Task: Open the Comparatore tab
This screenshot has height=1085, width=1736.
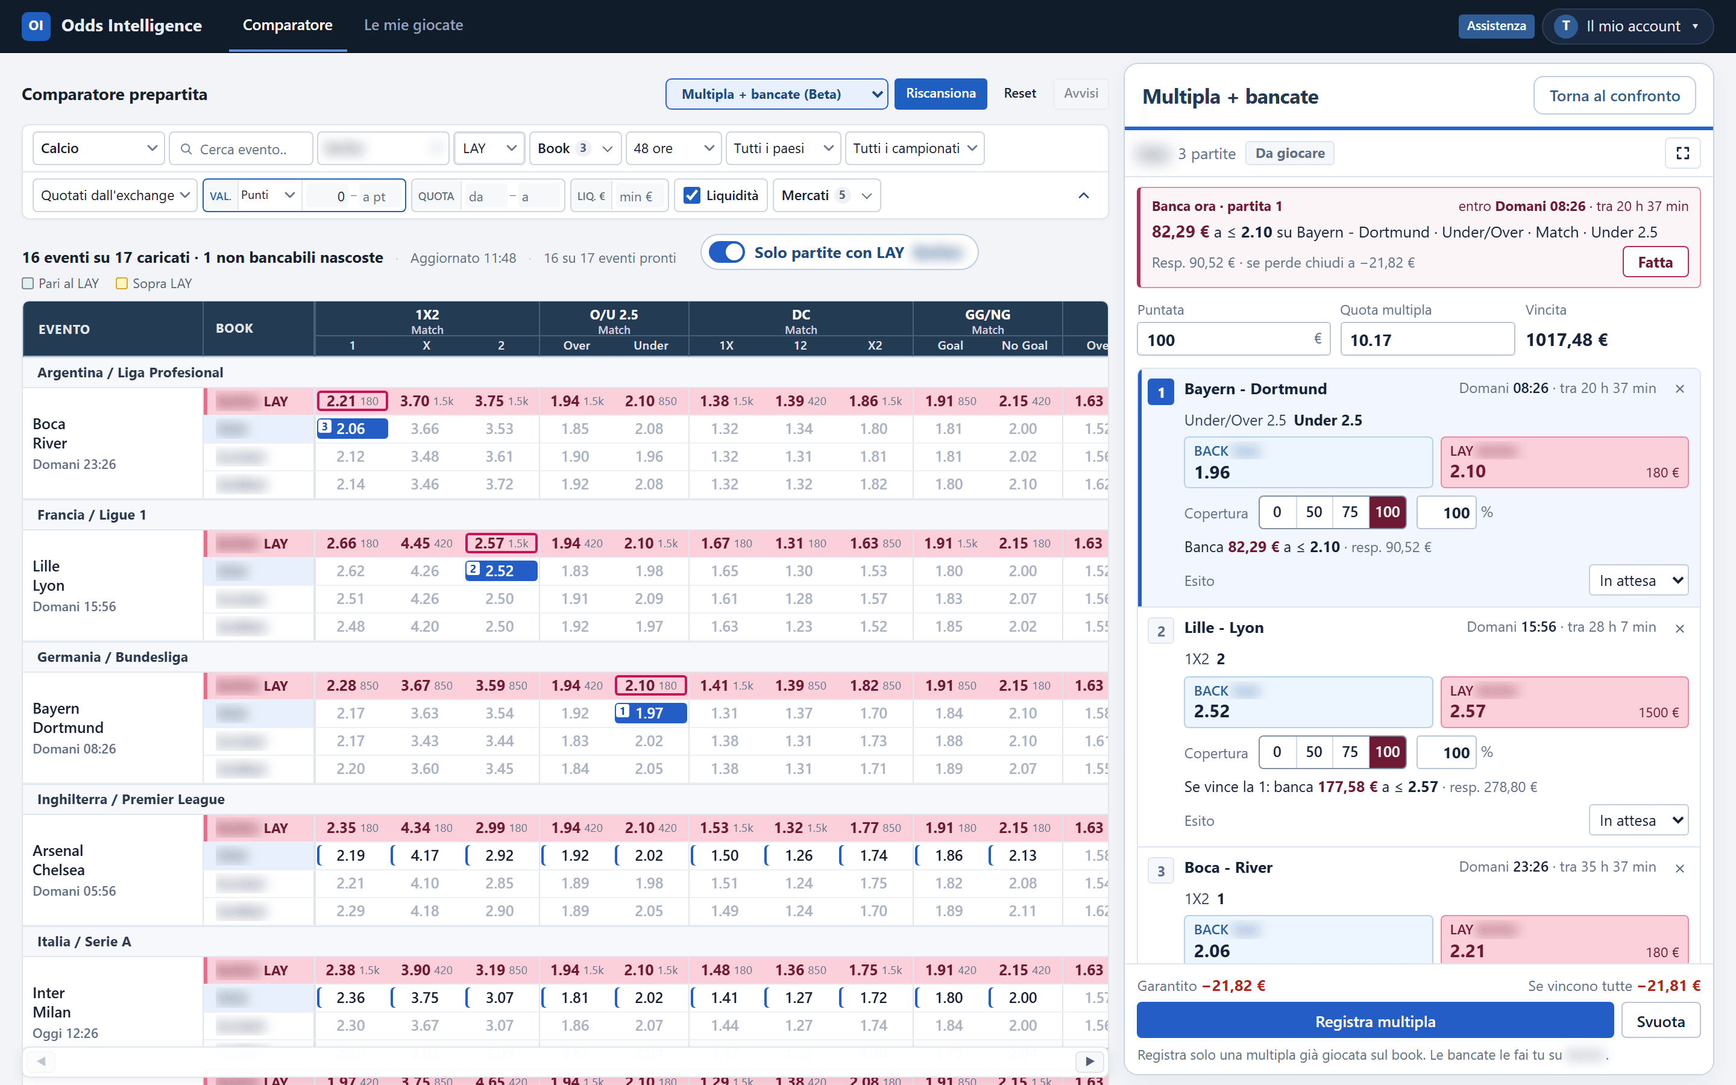Action: (287, 25)
